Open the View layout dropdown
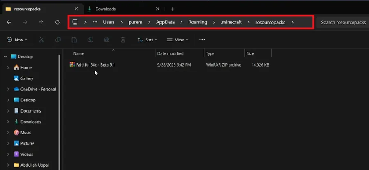The height and width of the screenshot is (170, 369). [x=178, y=40]
